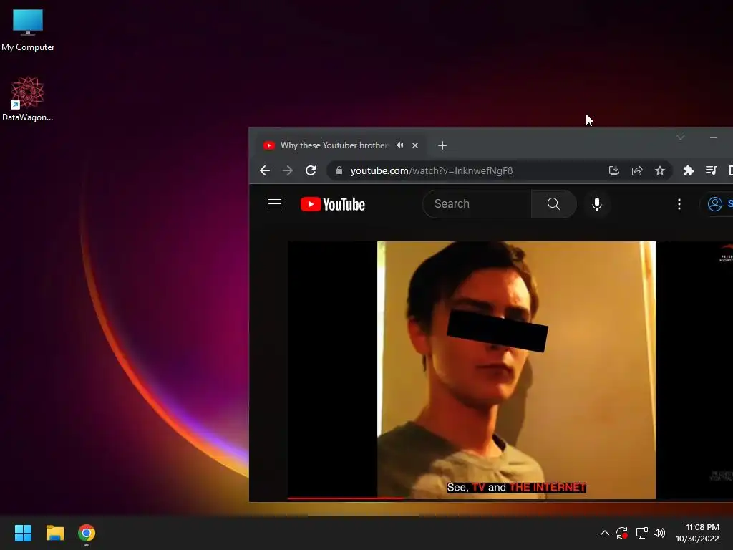Open the Windows Start menu

[24, 533]
